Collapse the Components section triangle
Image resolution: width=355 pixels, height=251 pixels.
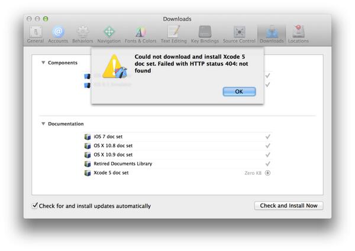pos(43,63)
